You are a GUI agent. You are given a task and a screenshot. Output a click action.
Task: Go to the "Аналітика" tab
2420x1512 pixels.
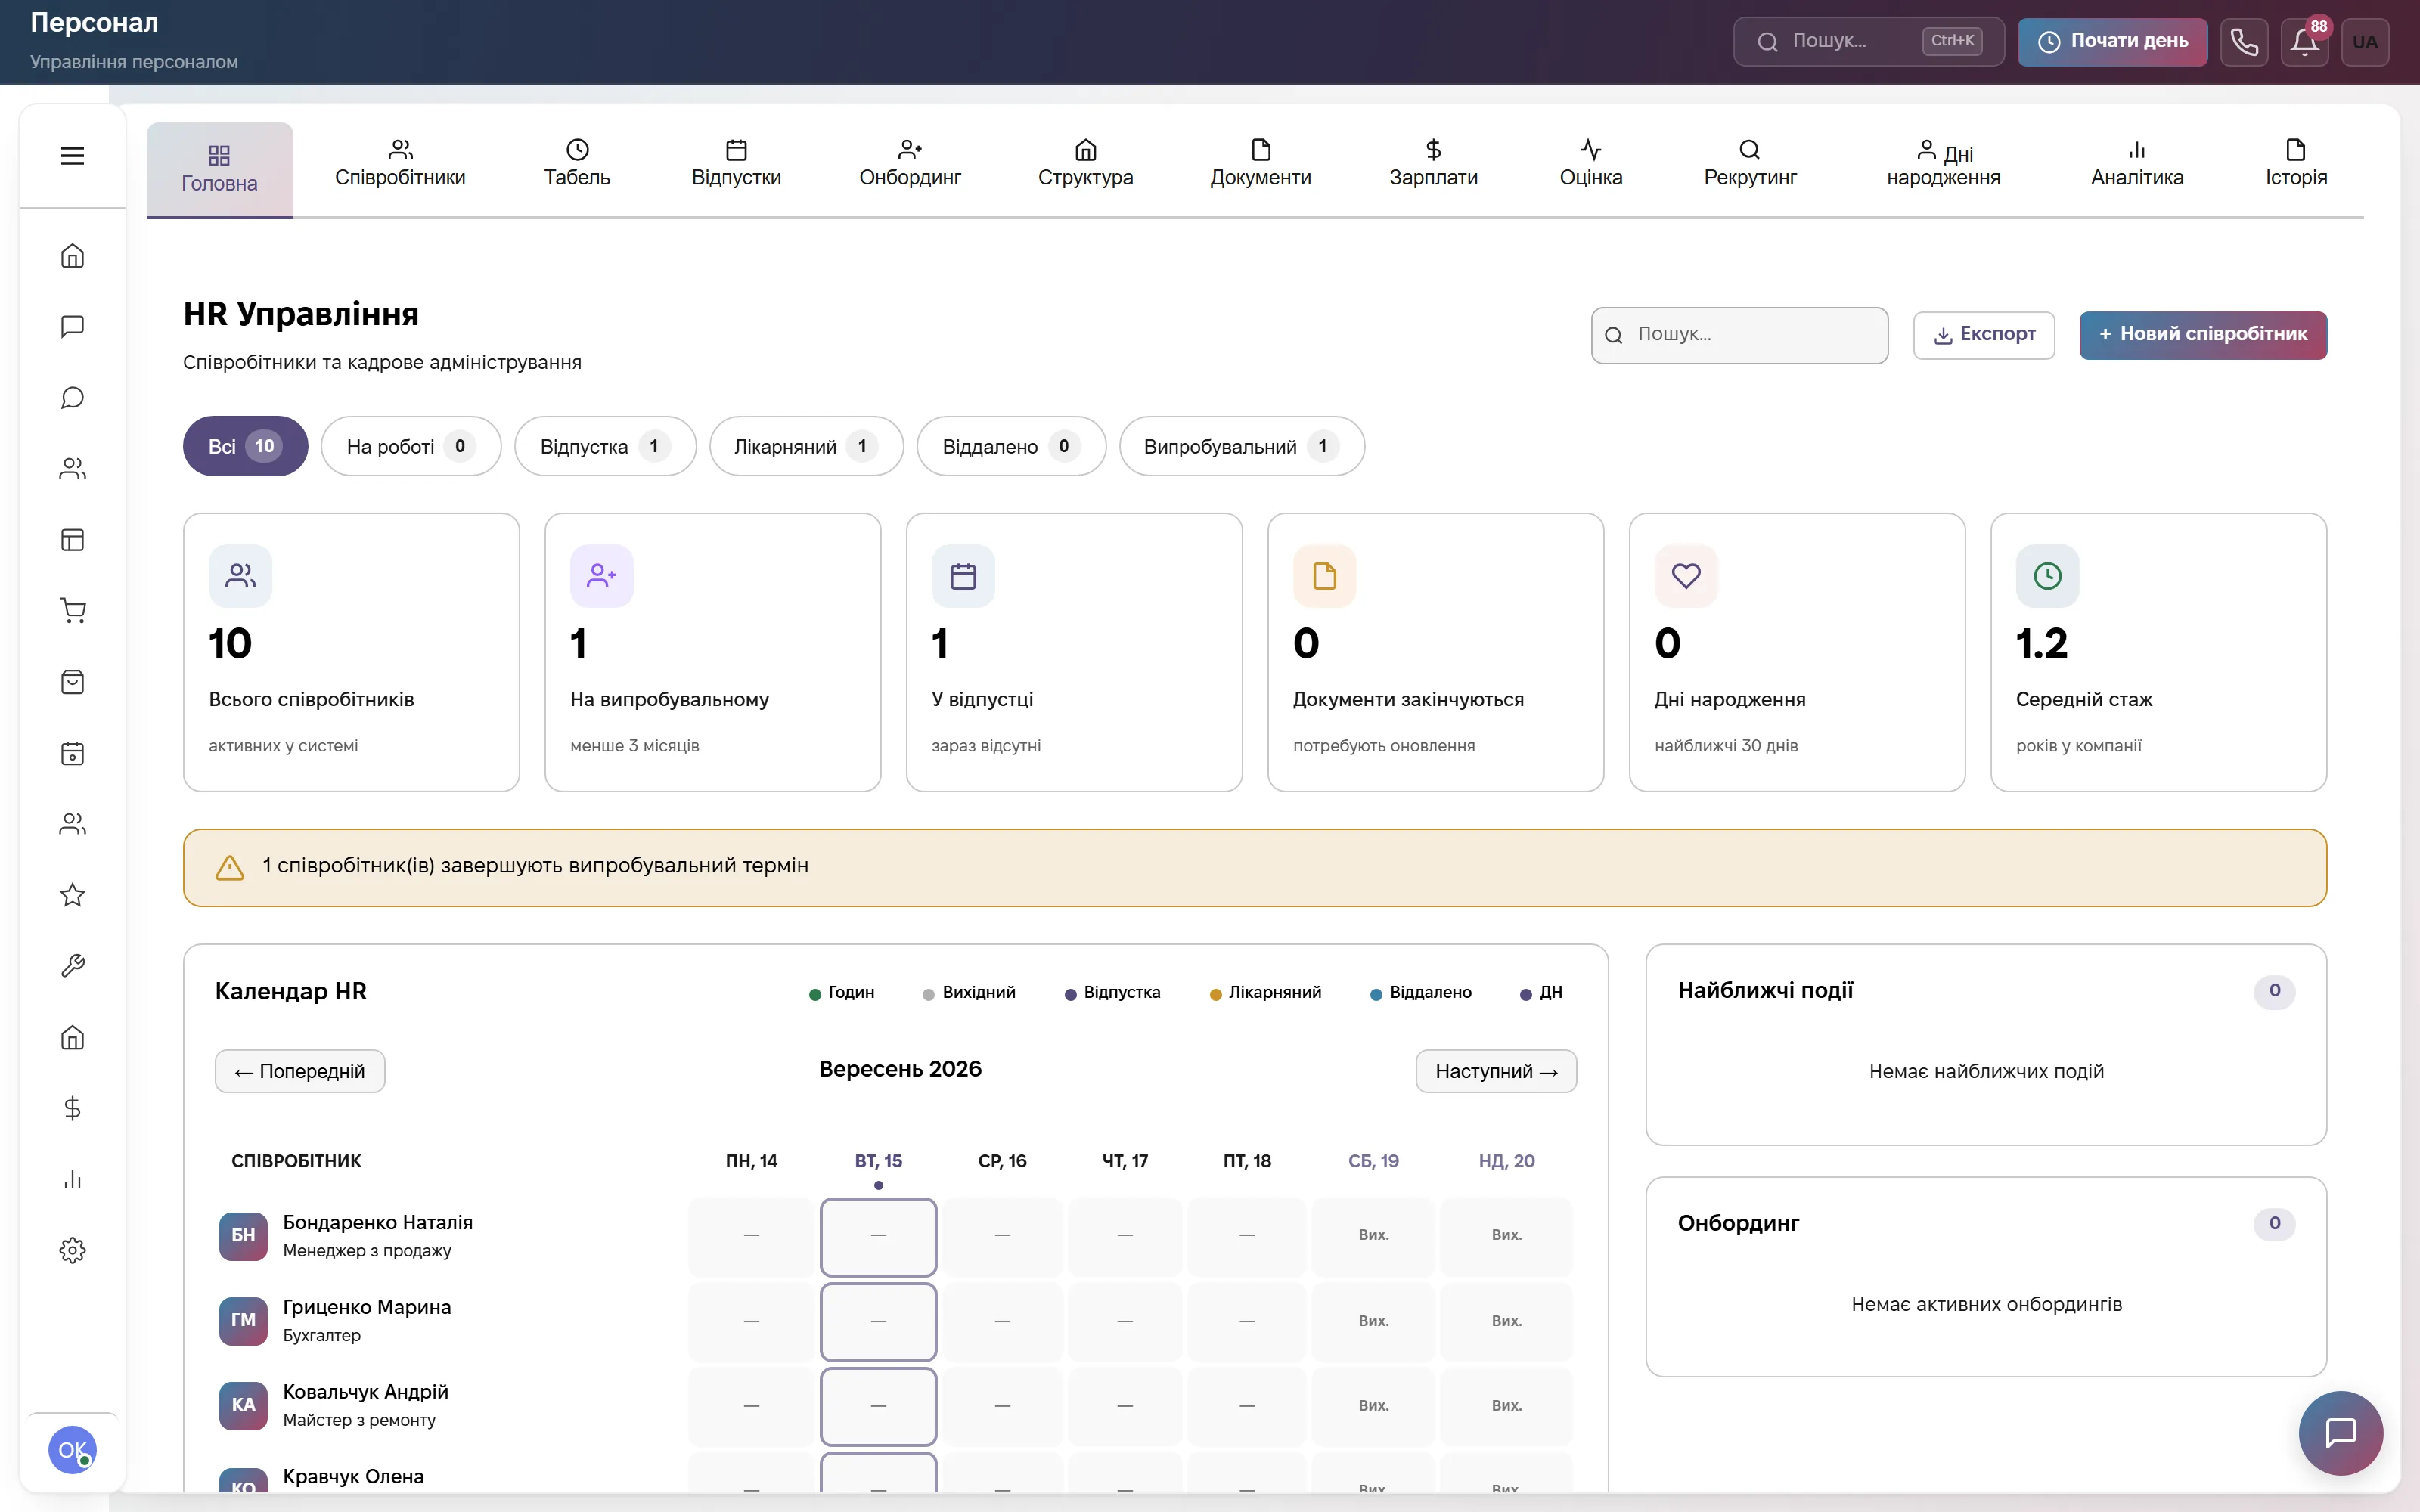(2137, 164)
